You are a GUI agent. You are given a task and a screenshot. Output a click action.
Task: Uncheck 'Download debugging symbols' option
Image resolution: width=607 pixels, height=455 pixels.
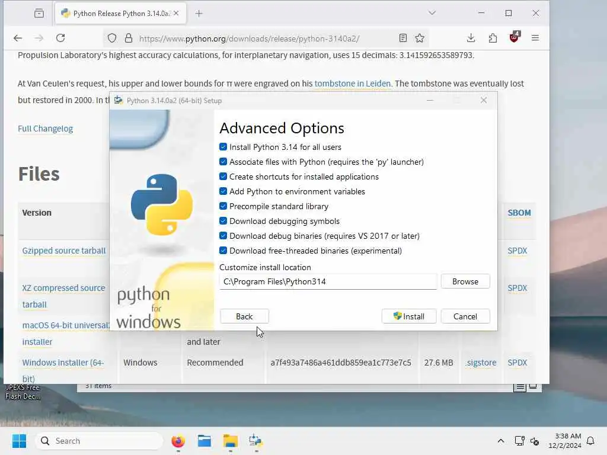[x=223, y=221]
